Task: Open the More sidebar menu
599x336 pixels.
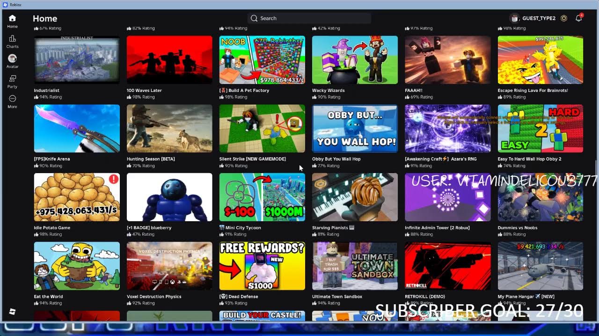Action: click(x=12, y=98)
